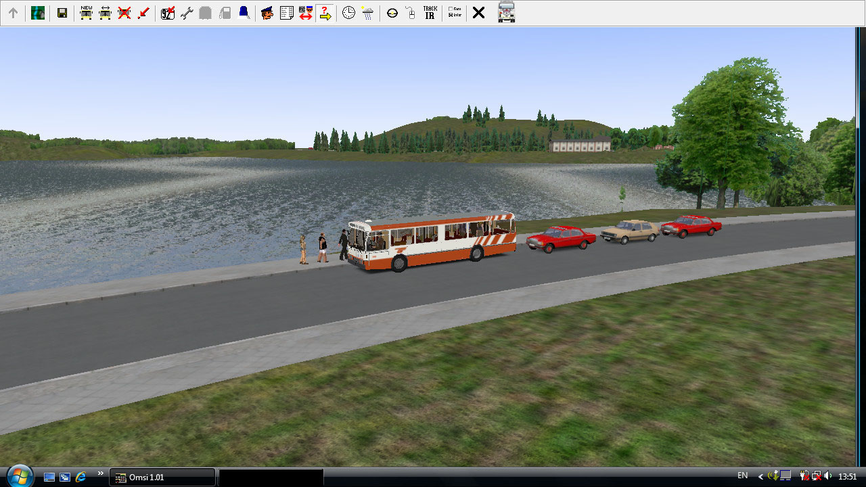Viewport: 866px width, 487px height.
Task: Click the fuel pump icon
Action: (225, 13)
